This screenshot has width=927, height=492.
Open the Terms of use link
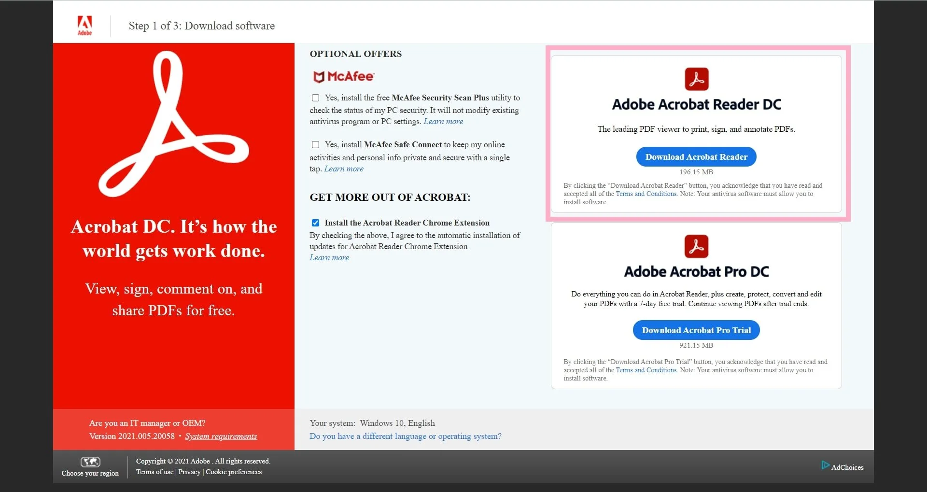pos(154,472)
